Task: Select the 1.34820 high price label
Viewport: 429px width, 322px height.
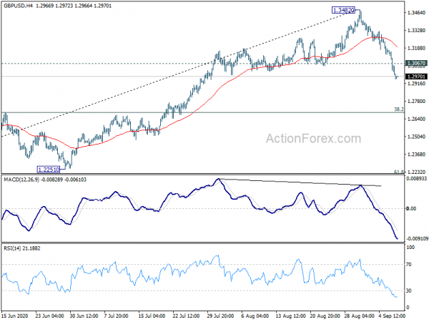Action: (x=343, y=11)
